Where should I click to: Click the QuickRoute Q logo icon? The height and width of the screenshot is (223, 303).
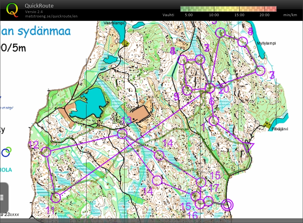coord(12,10)
